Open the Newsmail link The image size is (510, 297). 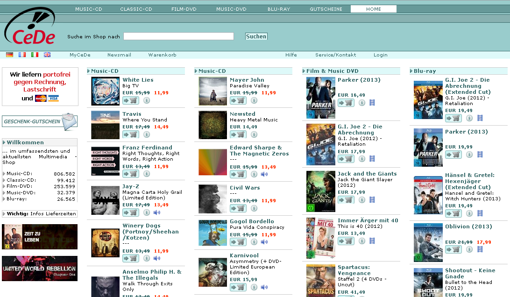[120, 55]
